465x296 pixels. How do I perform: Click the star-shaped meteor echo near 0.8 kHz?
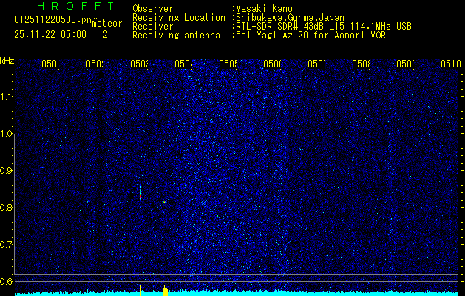click(164, 202)
